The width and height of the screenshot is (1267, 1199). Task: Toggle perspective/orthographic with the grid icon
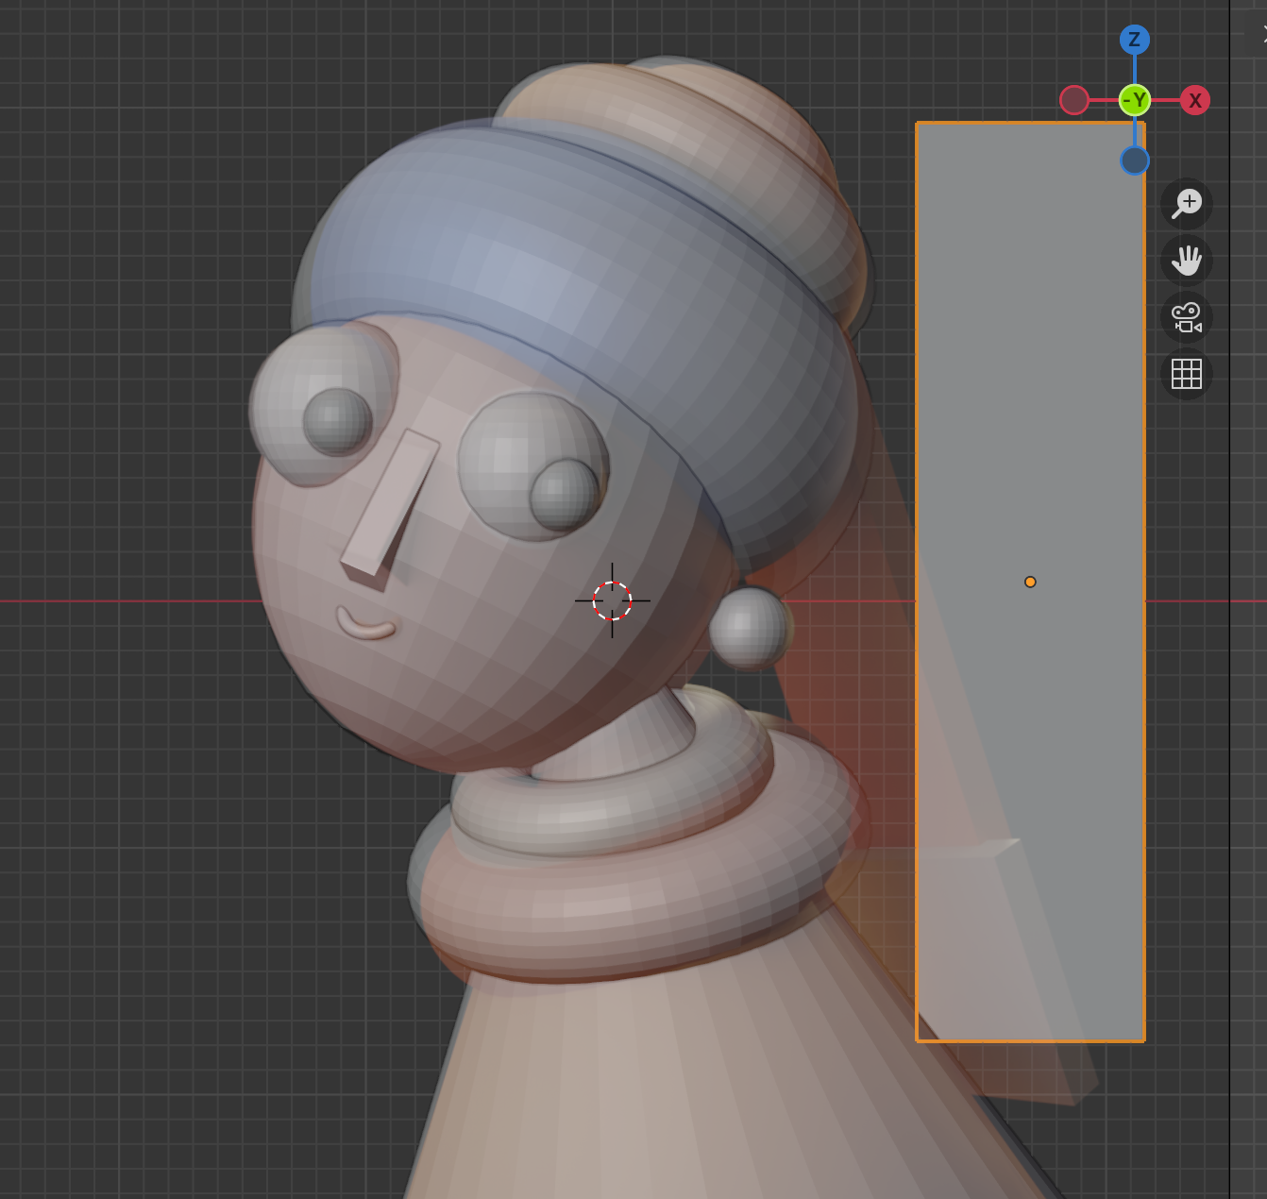click(1187, 374)
